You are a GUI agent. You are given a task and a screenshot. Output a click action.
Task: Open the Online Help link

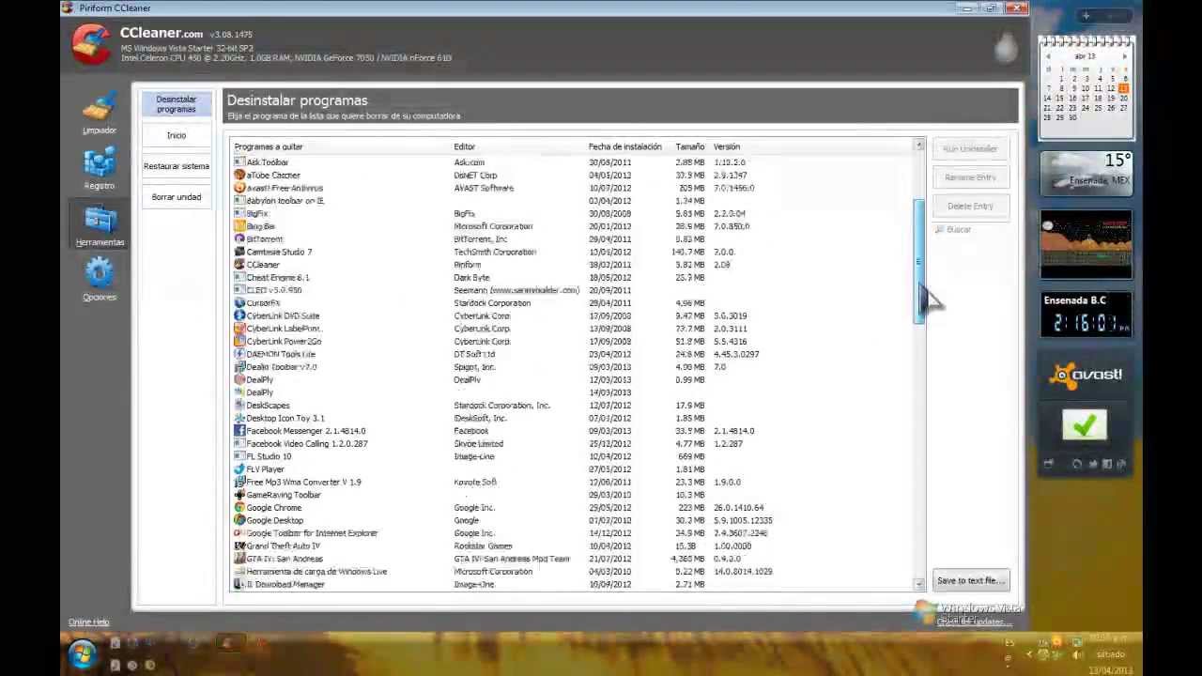(x=88, y=622)
